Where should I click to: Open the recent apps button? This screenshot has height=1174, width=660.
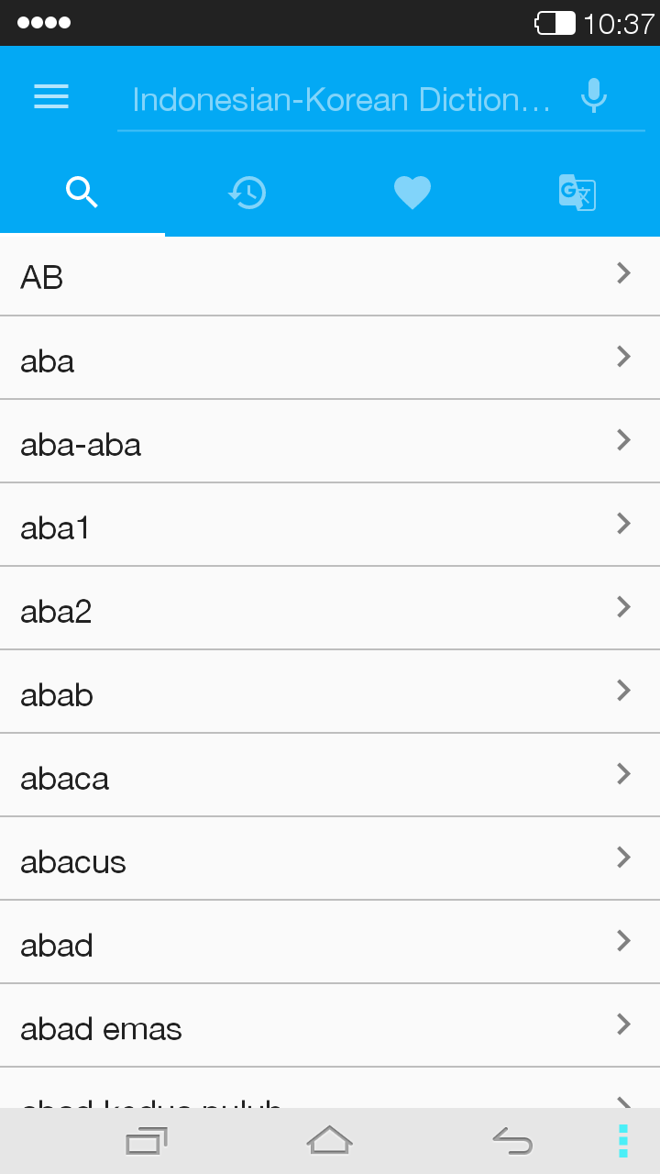[x=147, y=1141]
